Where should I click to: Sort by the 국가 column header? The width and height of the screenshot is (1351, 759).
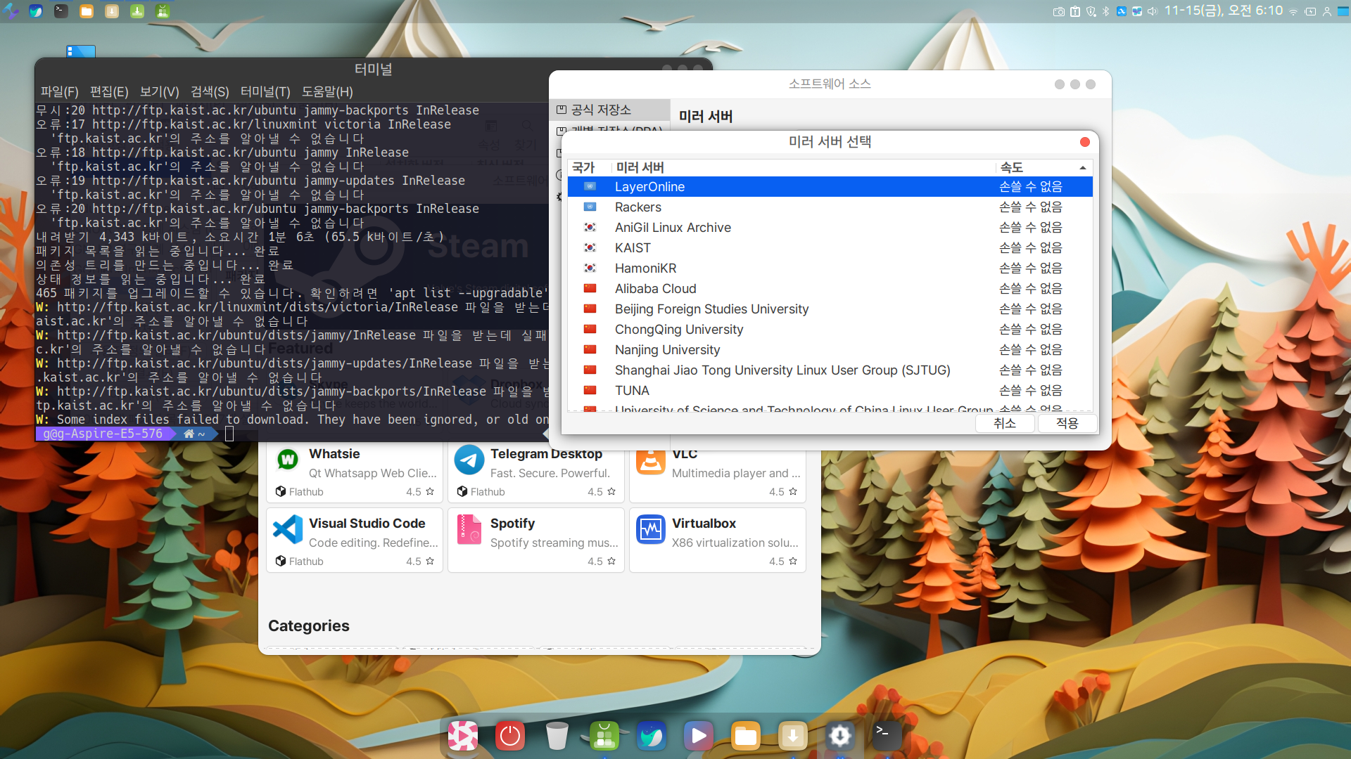[590, 167]
